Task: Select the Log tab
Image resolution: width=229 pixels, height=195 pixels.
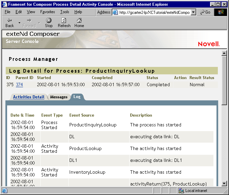Action: tap(77, 97)
